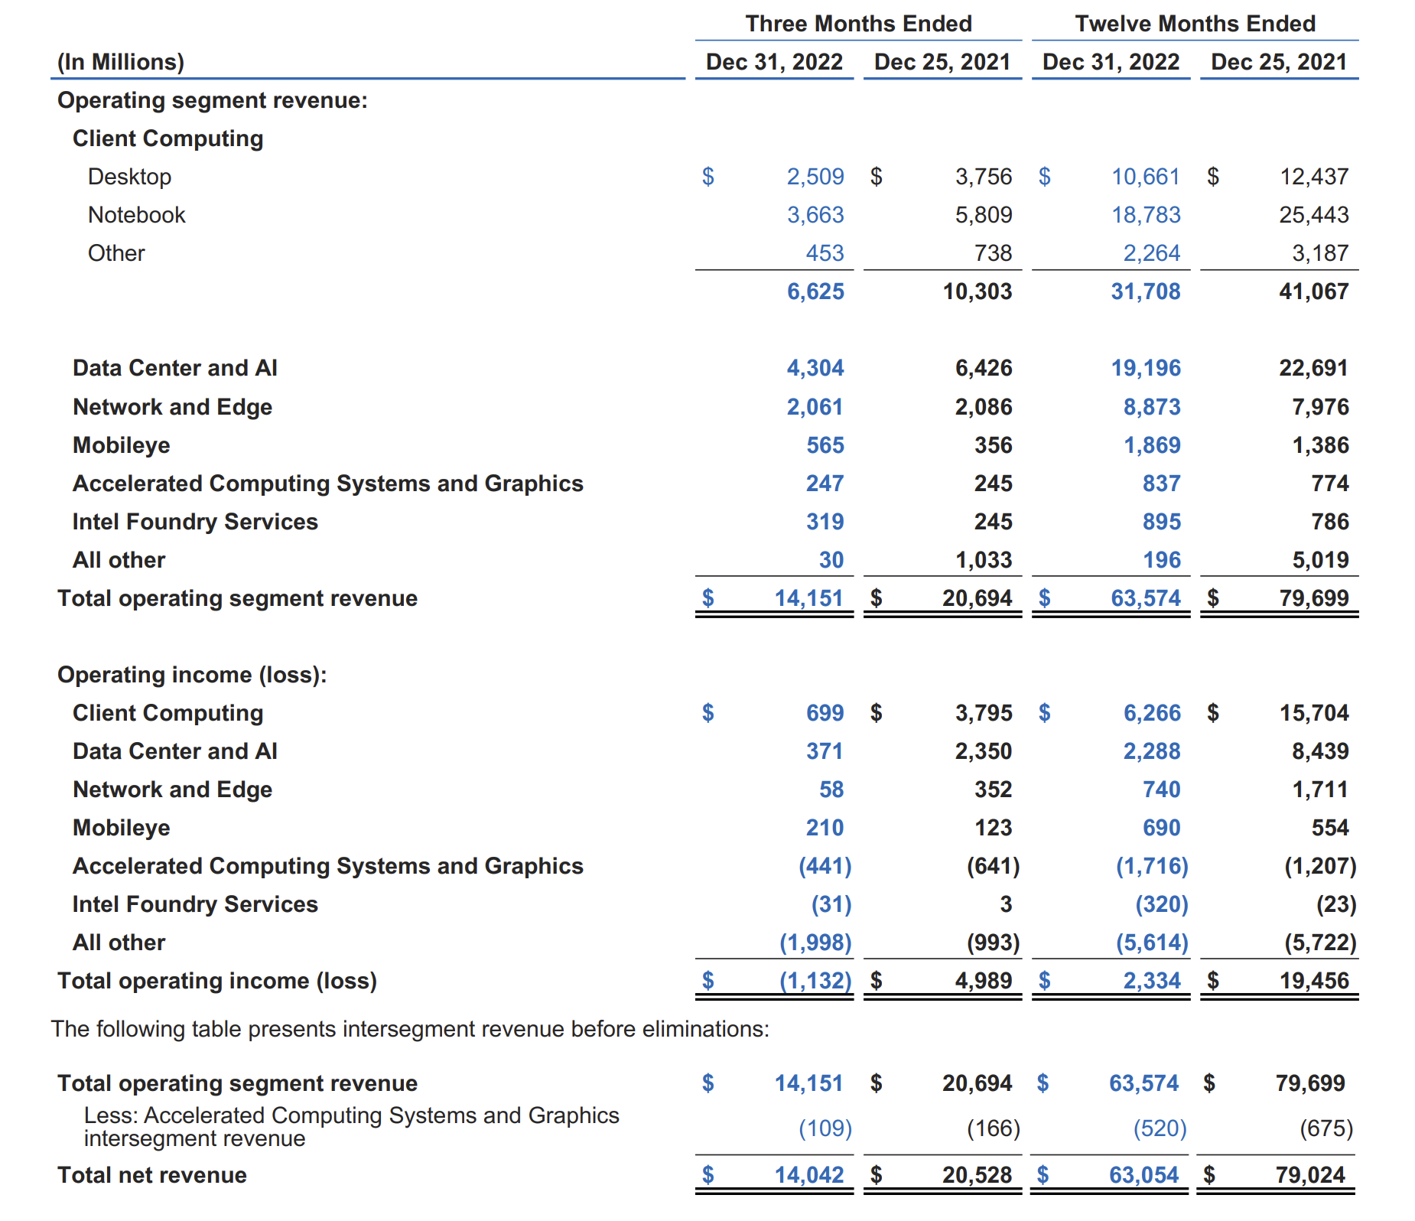Select Data Center and AI income 371
Image resolution: width=1415 pixels, height=1221 pixels.
pos(825,751)
